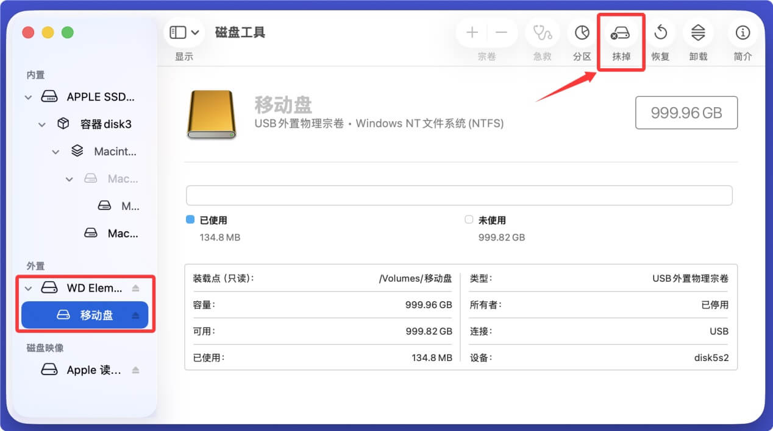This screenshot has height=431, width=773.
Task: Select the 抹掉 (Erase) toolbar icon
Action: pyautogui.click(x=620, y=33)
